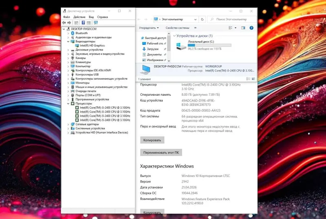This screenshot has height=219, width=326.
Task: Select the Клавиатуры category
Action: 83,62
